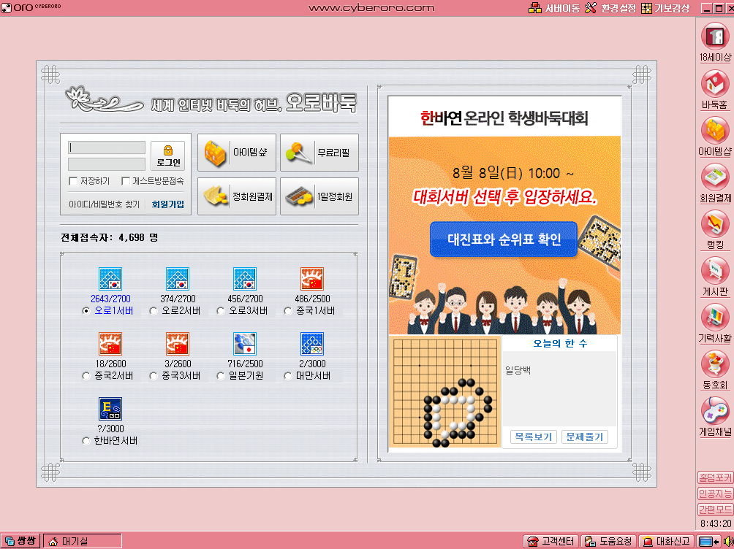
Task: Click the 오로2서버 server icon
Action: [178, 279]
